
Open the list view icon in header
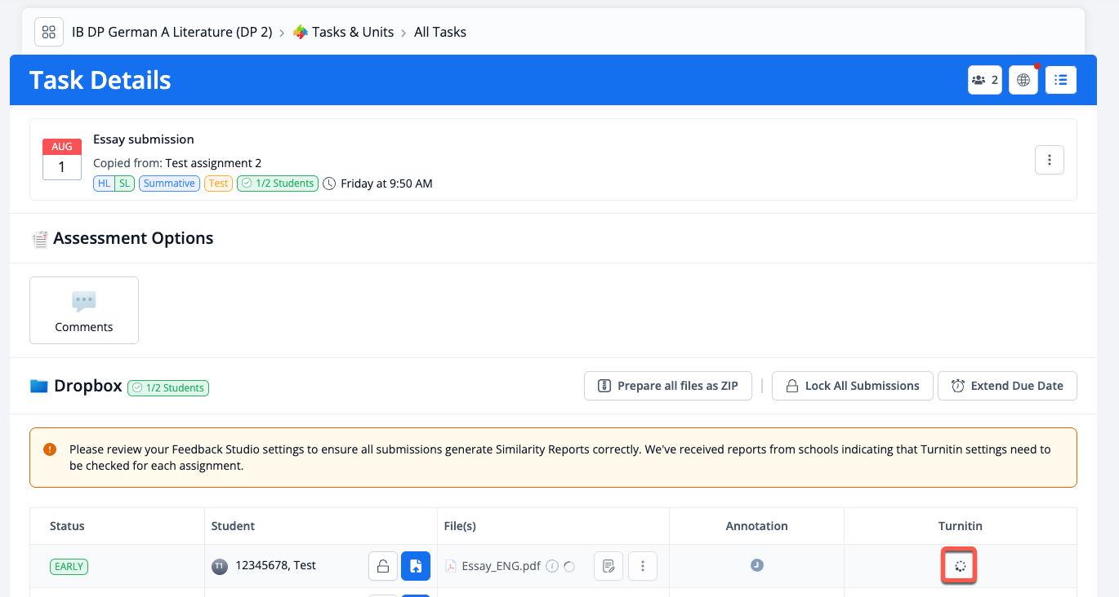click(x=1060, y=80)
